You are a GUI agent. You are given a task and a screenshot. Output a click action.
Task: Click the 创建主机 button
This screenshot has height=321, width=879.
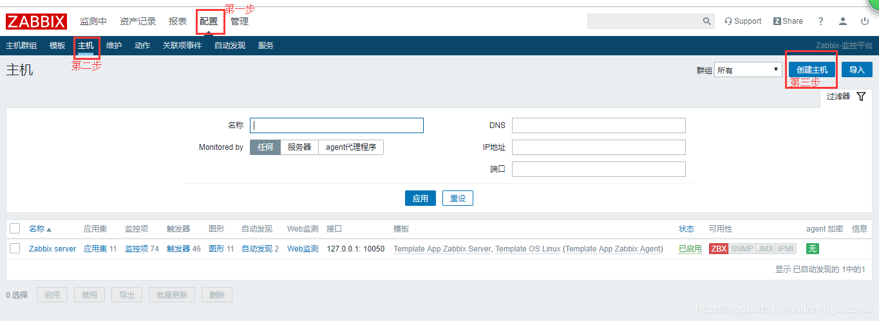click(812, 69)
